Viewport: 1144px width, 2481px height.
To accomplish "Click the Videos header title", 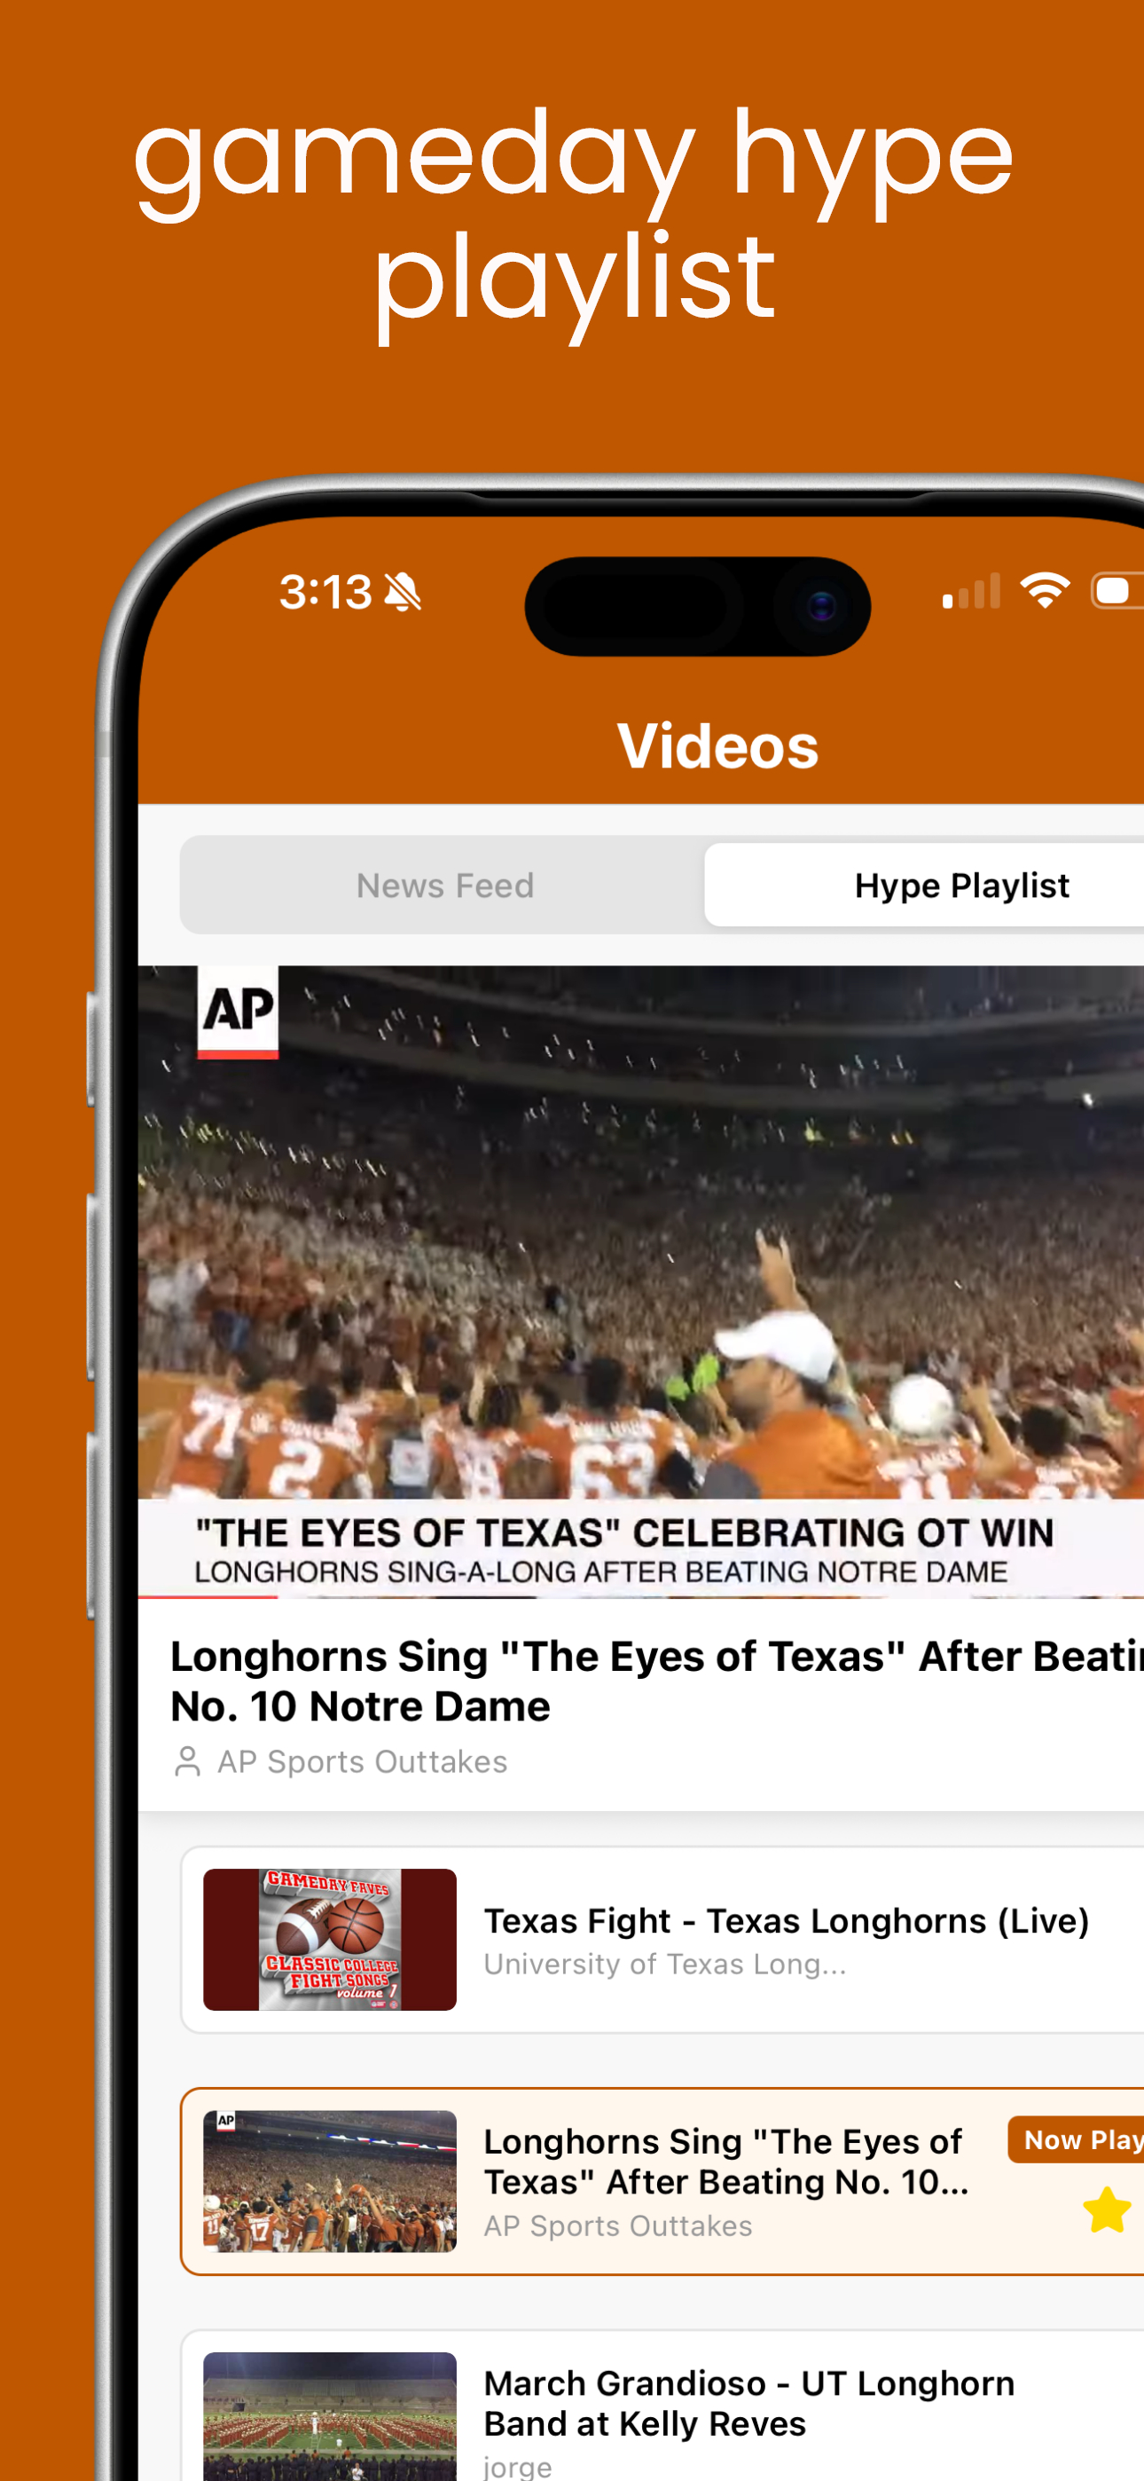I will pyautogui.click(x=717, y=746).
